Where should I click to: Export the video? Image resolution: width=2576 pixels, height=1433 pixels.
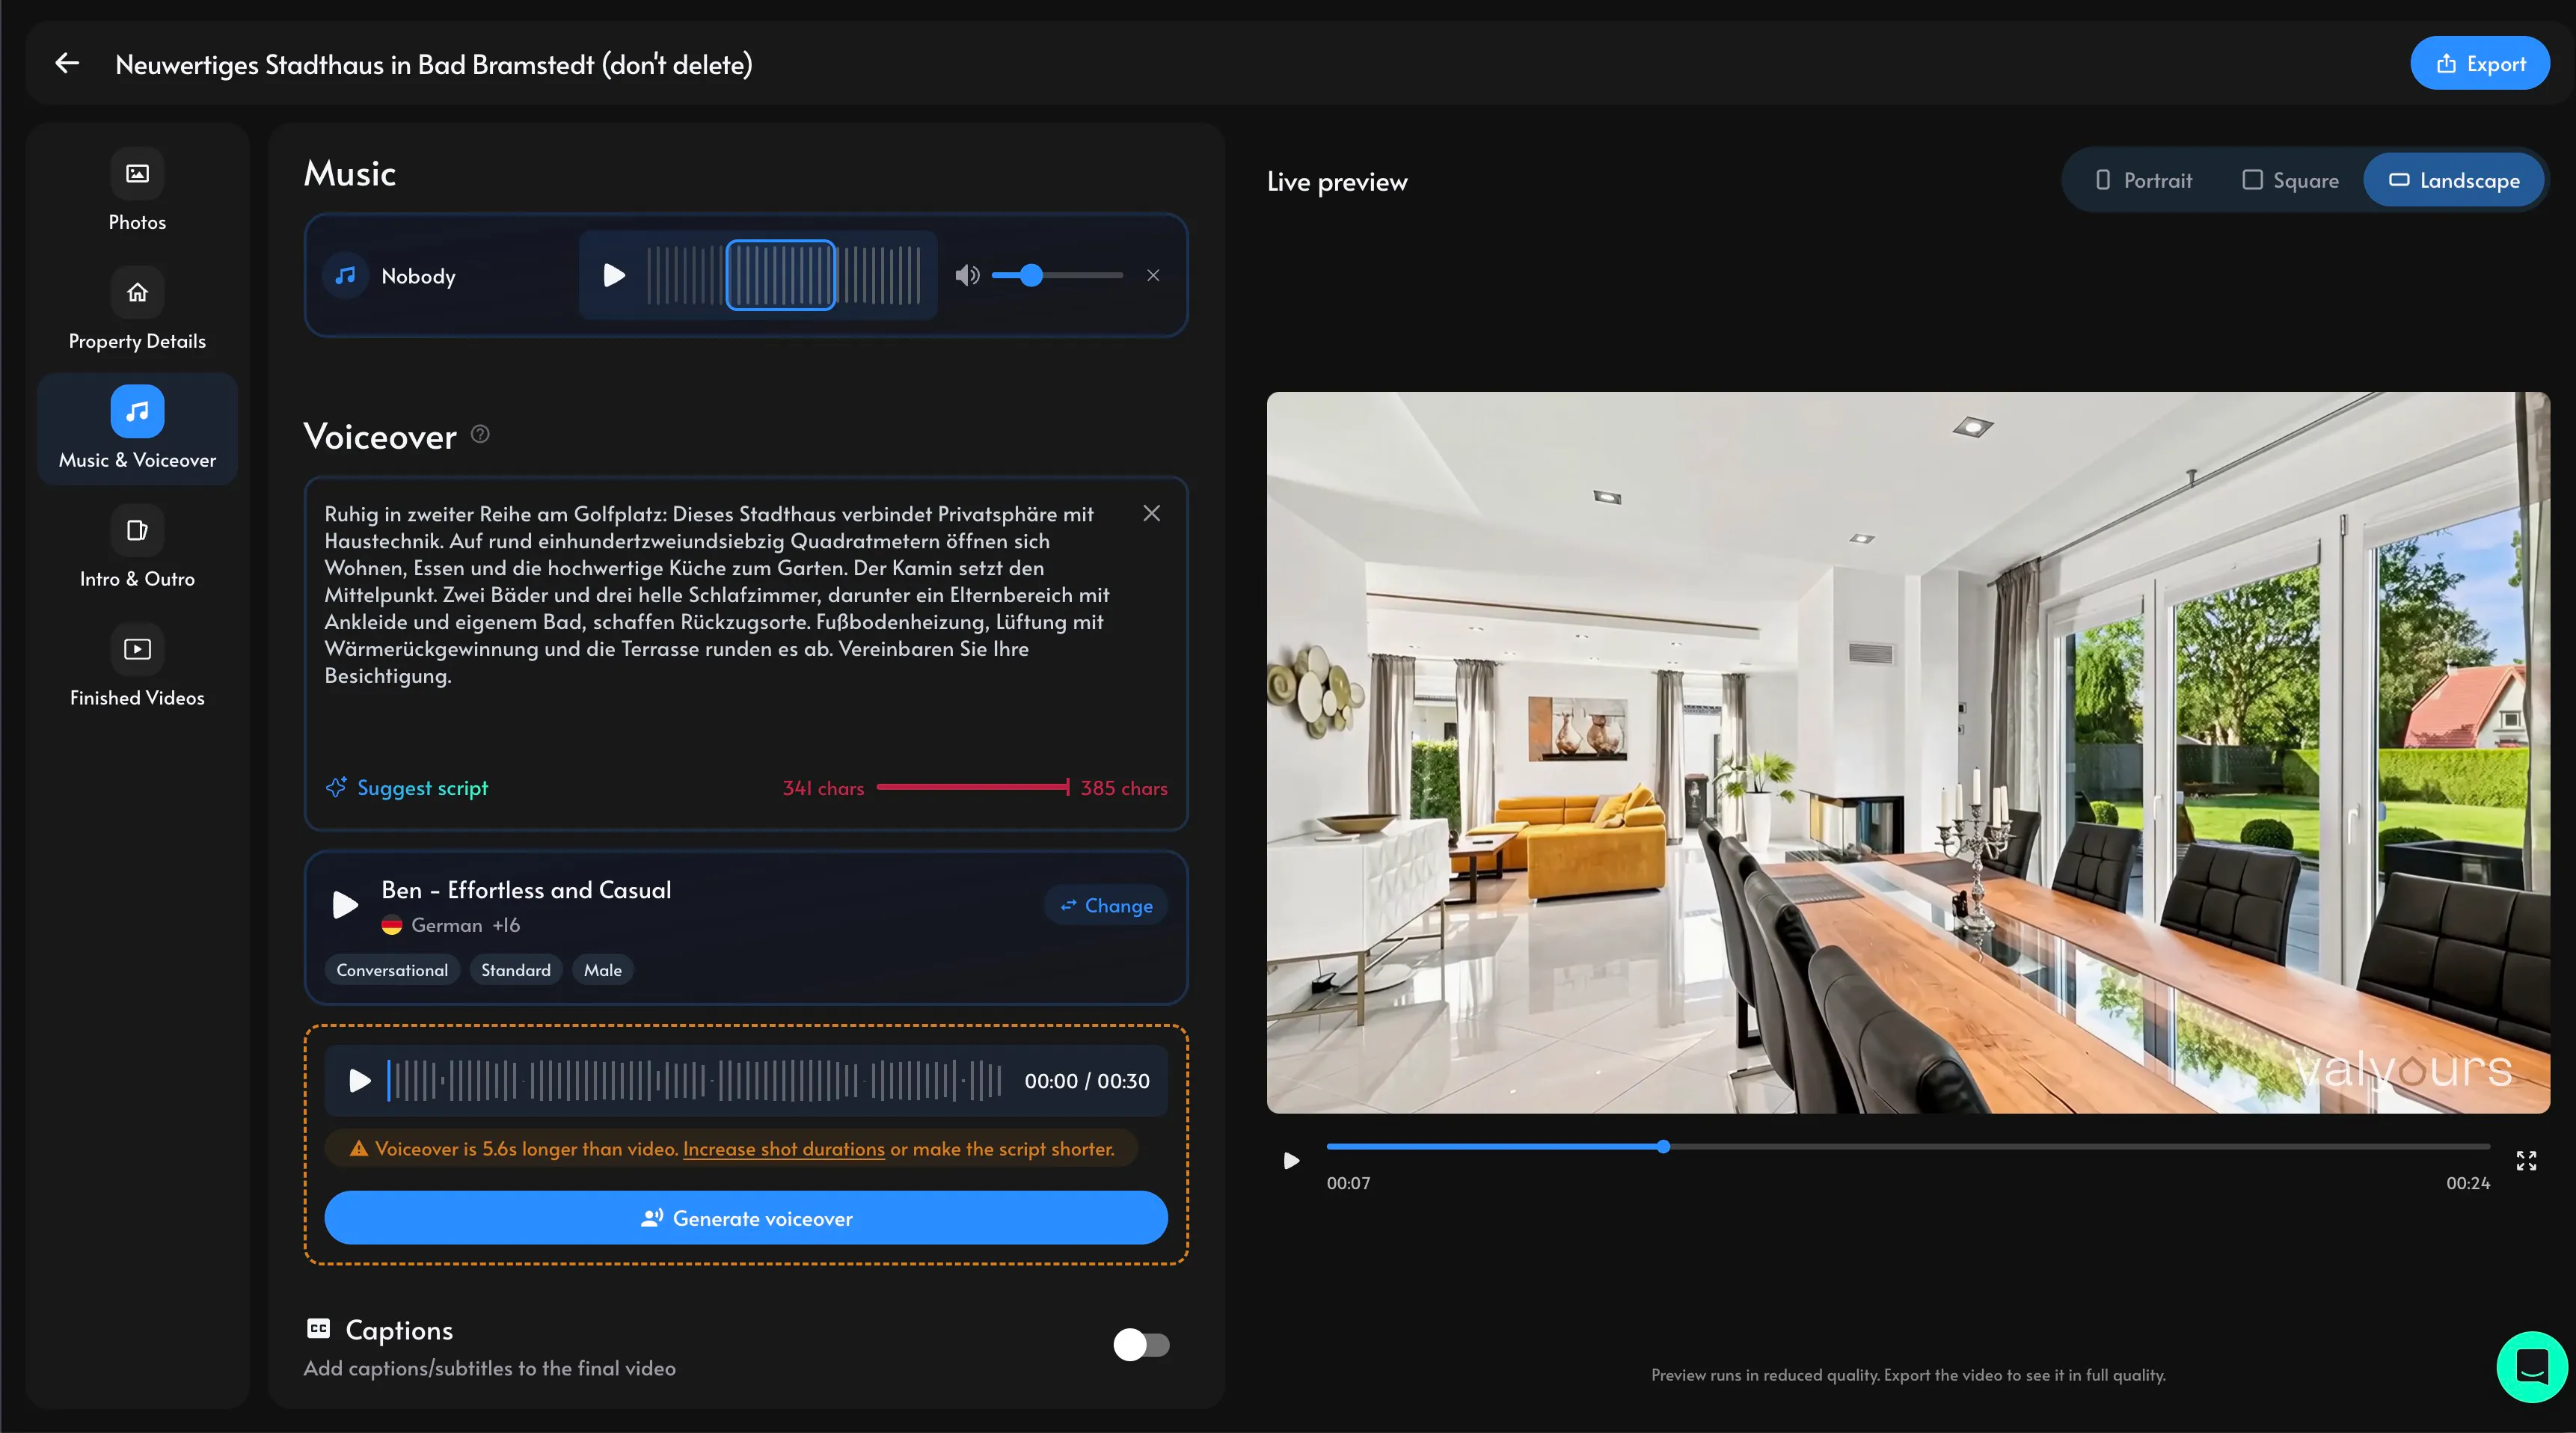tap(2480, 64)
